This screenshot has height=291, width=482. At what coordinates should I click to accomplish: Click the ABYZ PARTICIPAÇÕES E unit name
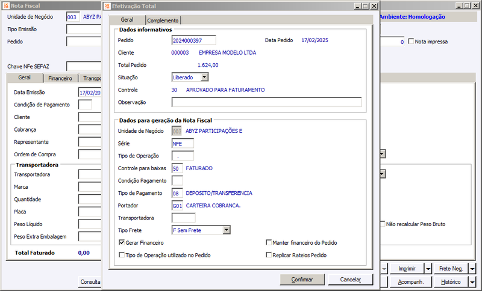214,131
